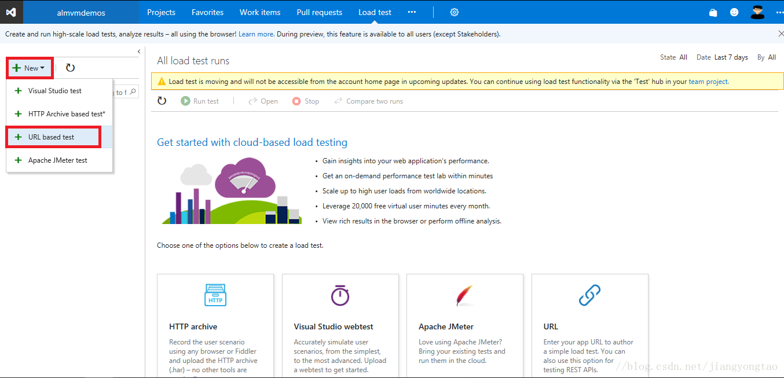The height and width of the screenshot is (378, 784).
Task: Open the more hubs ellipsis menu
Action: click(412, 12)
